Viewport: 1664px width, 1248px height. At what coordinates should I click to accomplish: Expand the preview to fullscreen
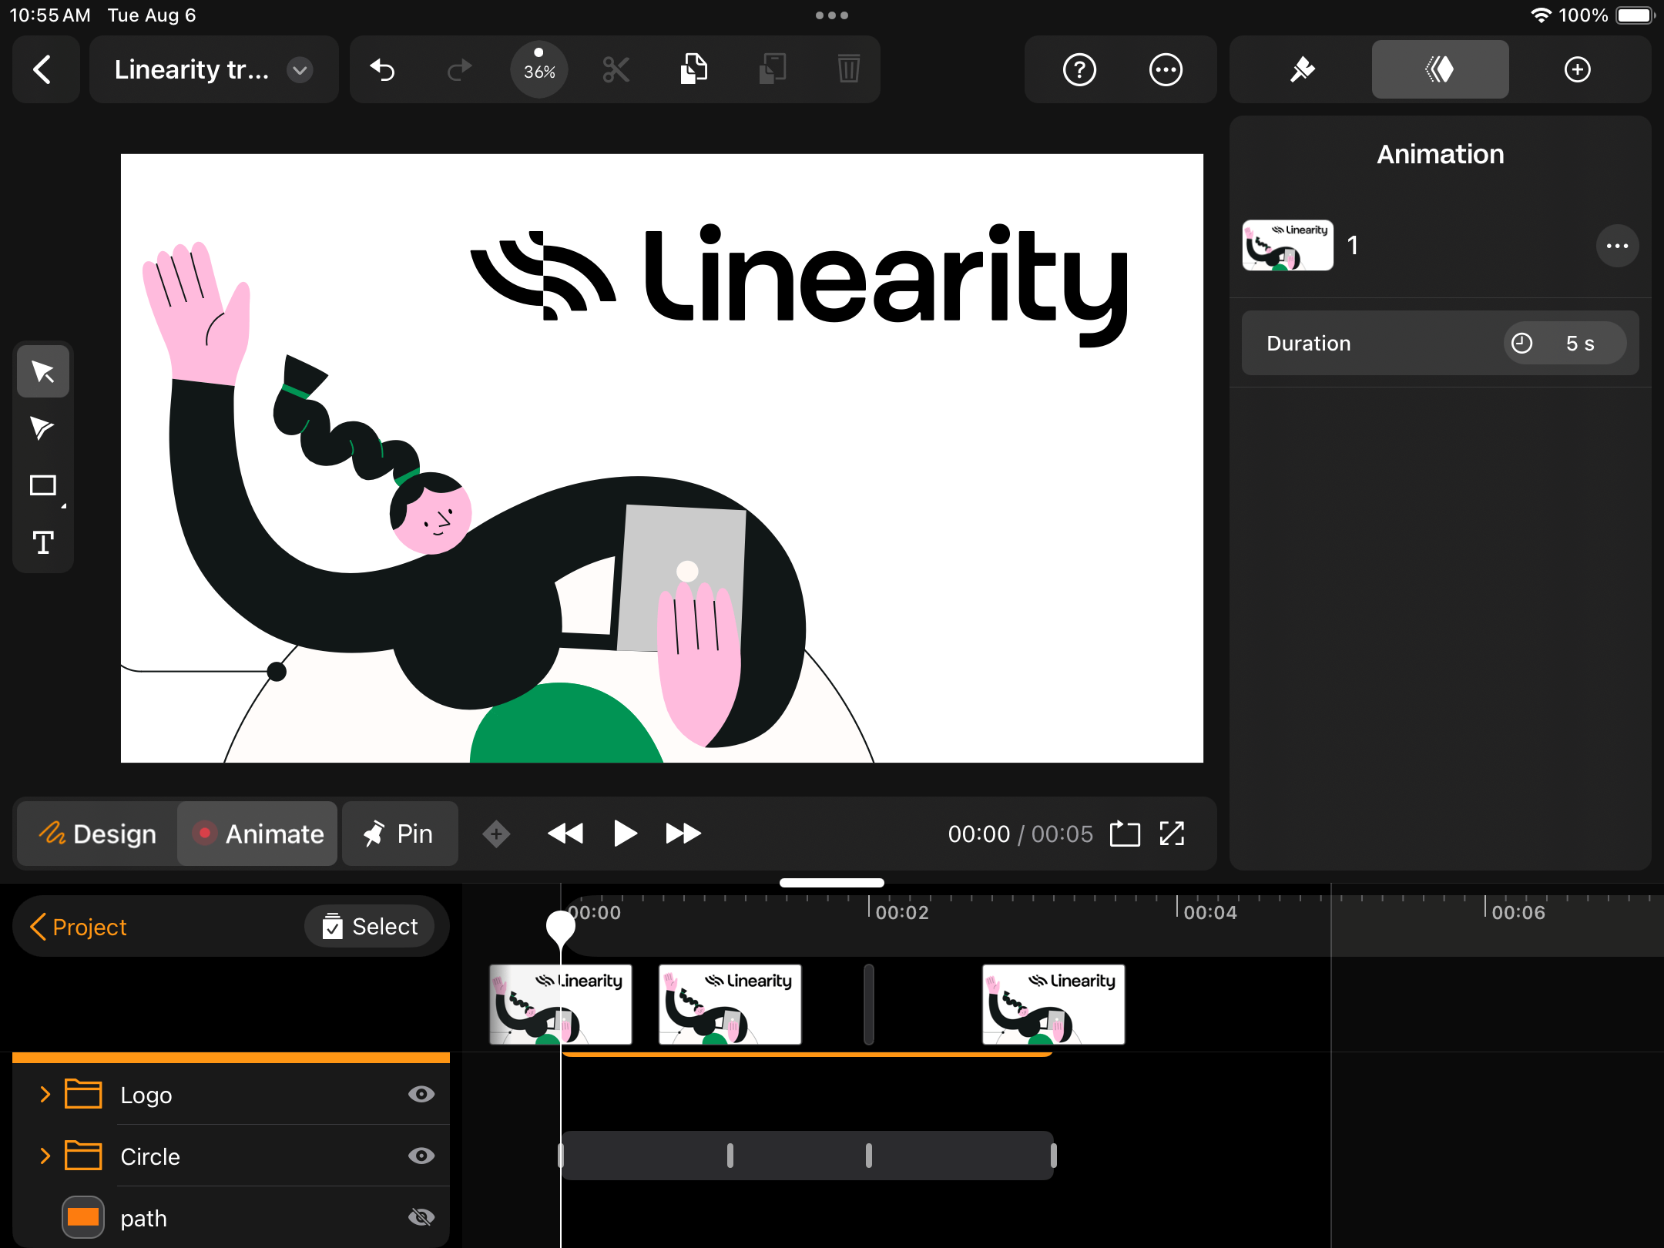point(1172,834)
